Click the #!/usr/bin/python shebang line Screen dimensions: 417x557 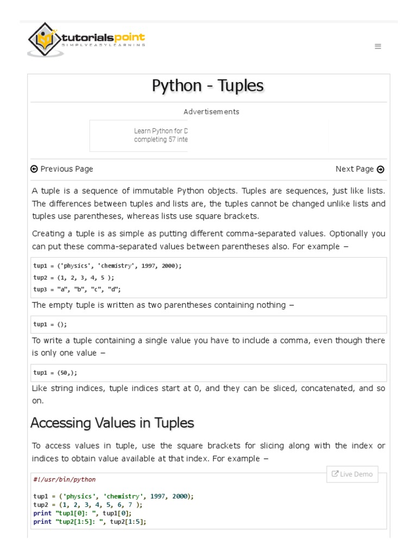pyautogui.click(x=65, y=480)
